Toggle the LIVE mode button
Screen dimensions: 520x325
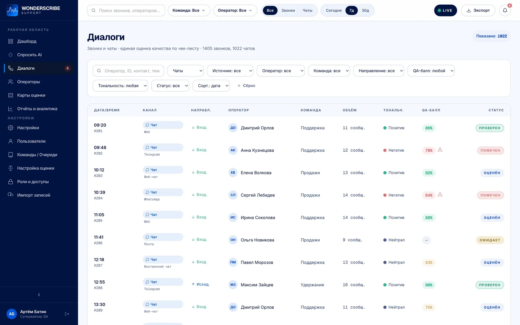click(445, 11)
